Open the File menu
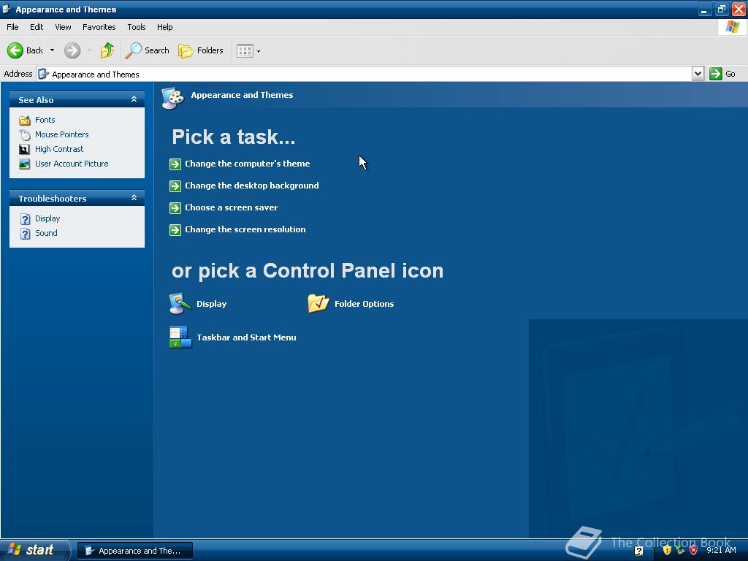 (13, 27)
